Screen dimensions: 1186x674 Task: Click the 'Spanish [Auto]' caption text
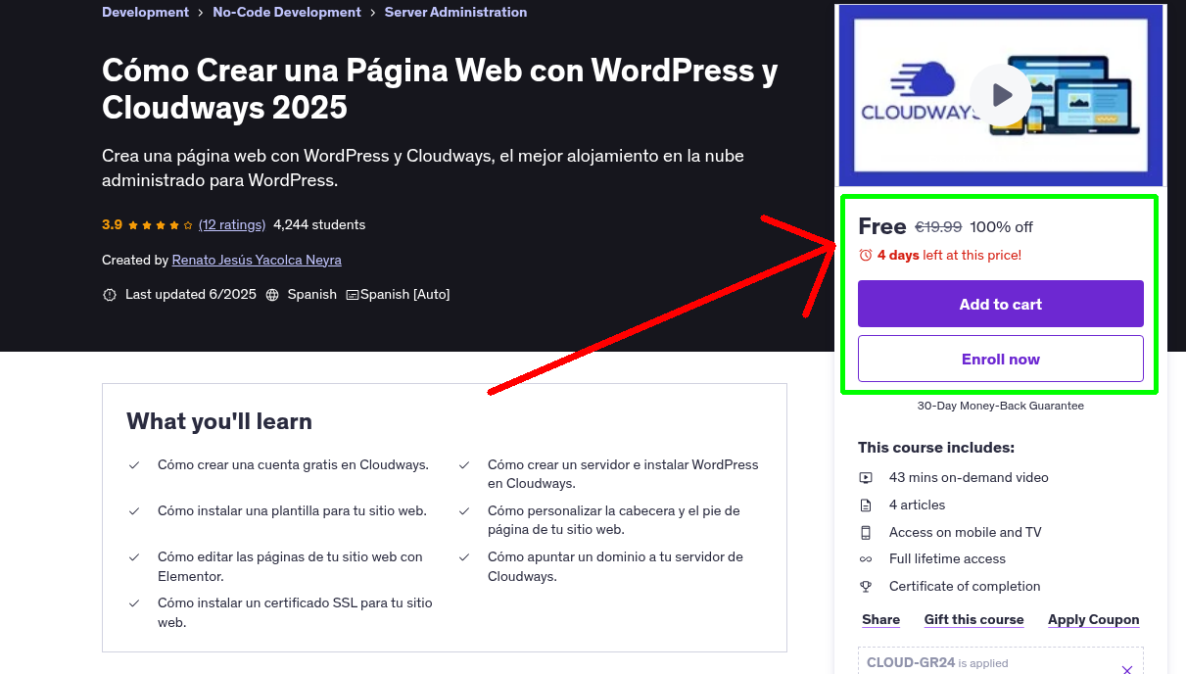tap(405, 294)
